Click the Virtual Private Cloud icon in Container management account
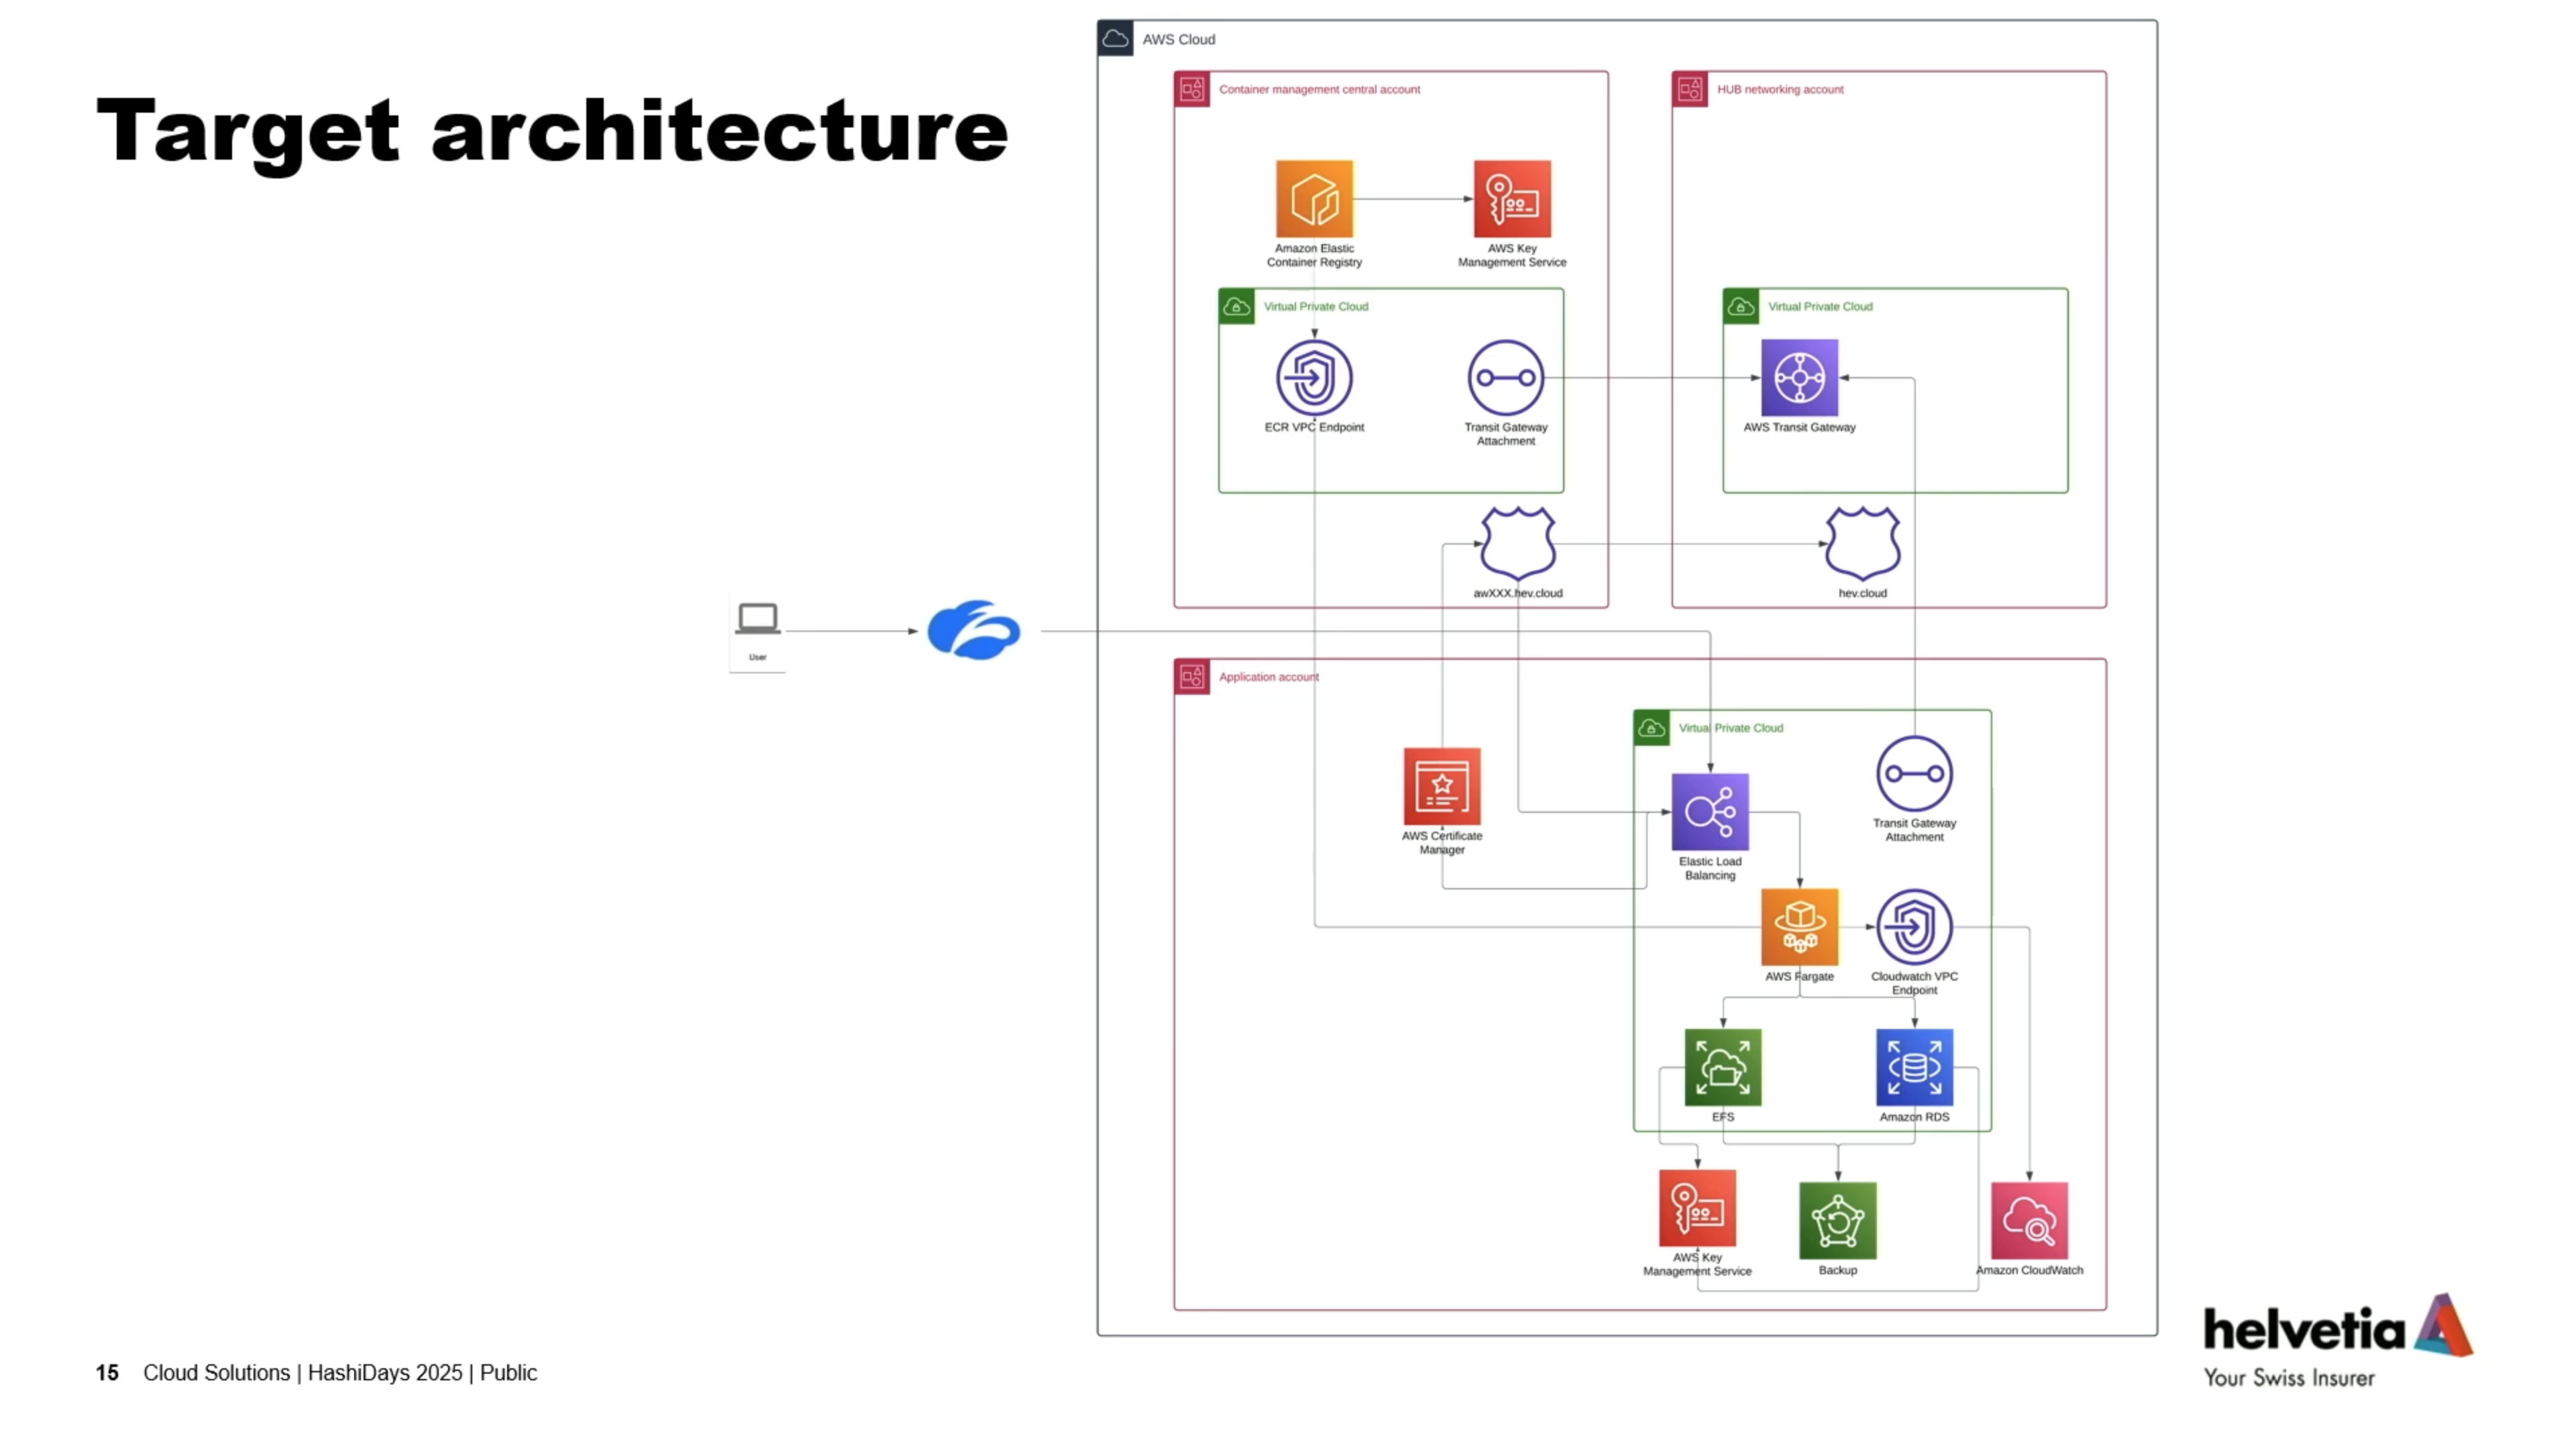This screenshot has width=2576, height=1434. tap(1237, 306)
